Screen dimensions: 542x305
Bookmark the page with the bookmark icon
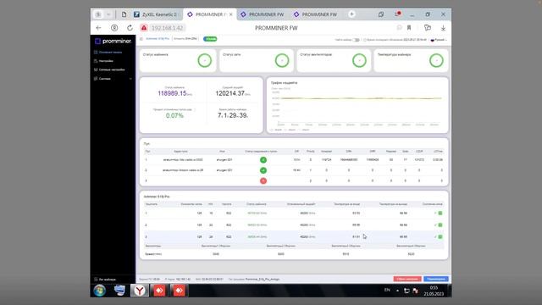[409, 28]
